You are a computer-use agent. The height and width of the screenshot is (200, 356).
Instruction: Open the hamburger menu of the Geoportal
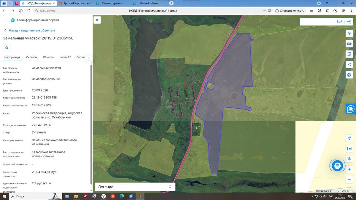coord(5,20)
